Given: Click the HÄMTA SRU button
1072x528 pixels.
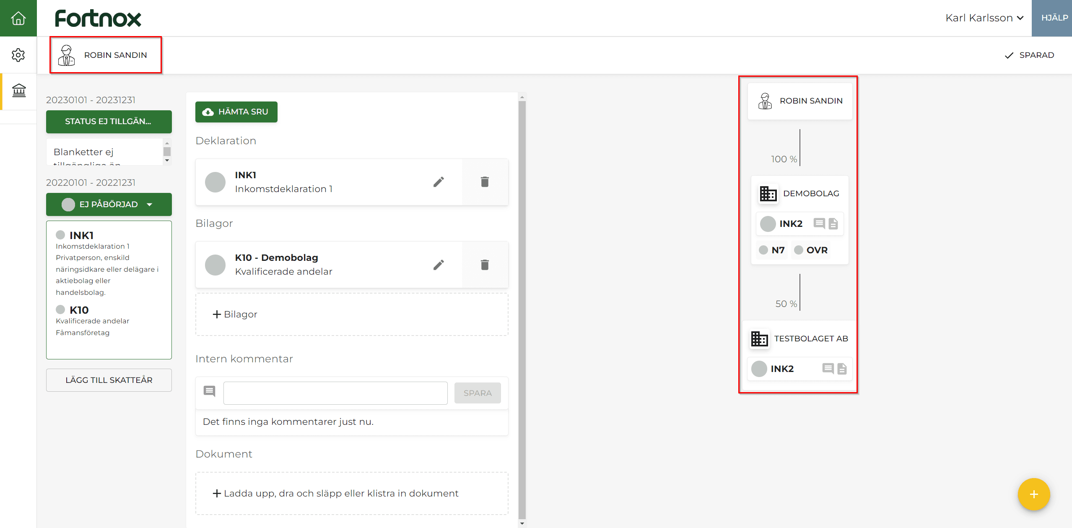Looking at the screenshot, I should click(x=236, y=112).
